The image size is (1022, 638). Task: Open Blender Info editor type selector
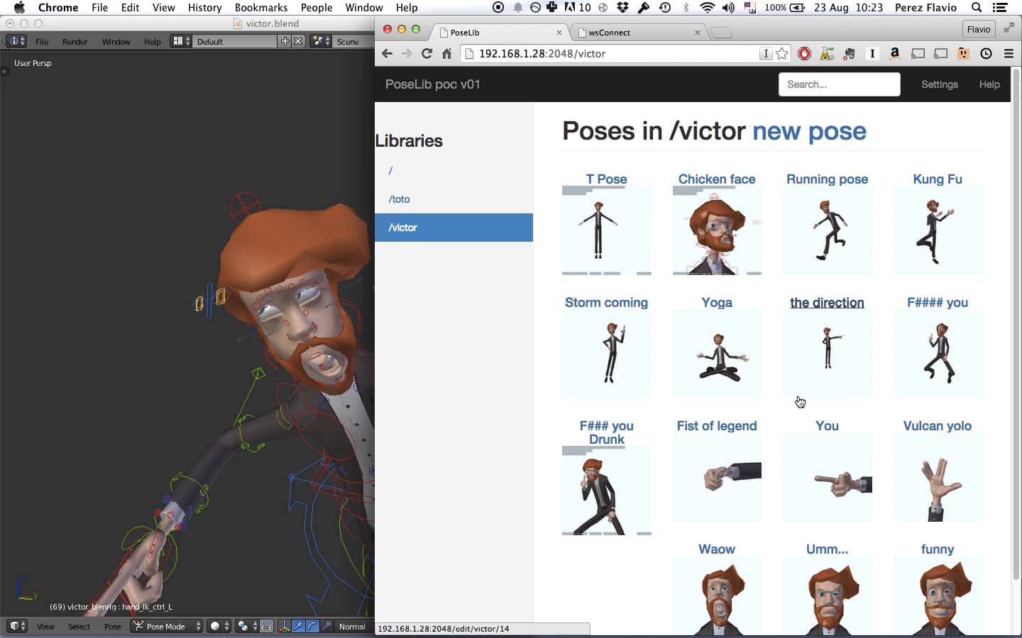point(16,41)
